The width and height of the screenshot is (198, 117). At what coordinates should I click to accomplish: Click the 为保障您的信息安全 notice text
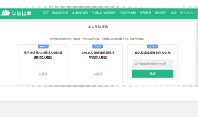[97, 39]
